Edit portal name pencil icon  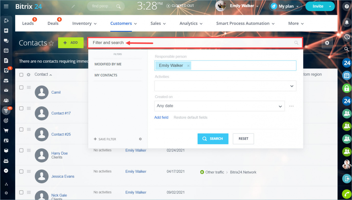[x=73, y=6]
